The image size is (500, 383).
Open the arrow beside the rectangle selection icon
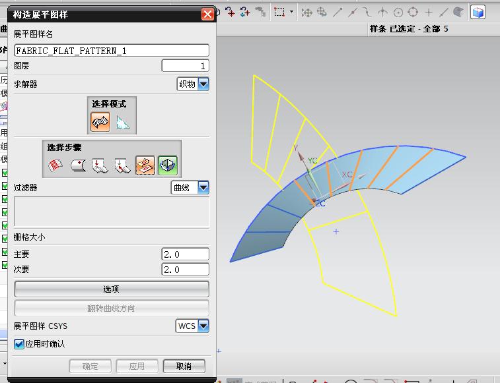(291, 12)
